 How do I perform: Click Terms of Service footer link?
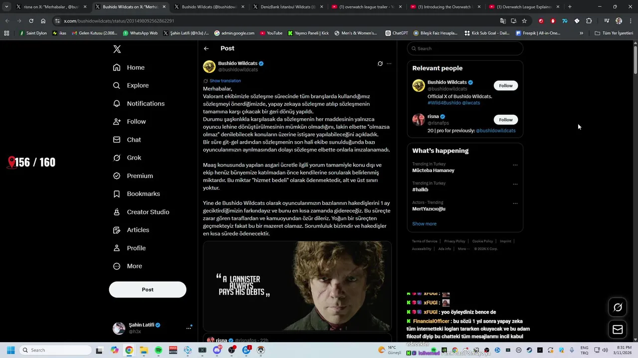(x=425, y=241)
